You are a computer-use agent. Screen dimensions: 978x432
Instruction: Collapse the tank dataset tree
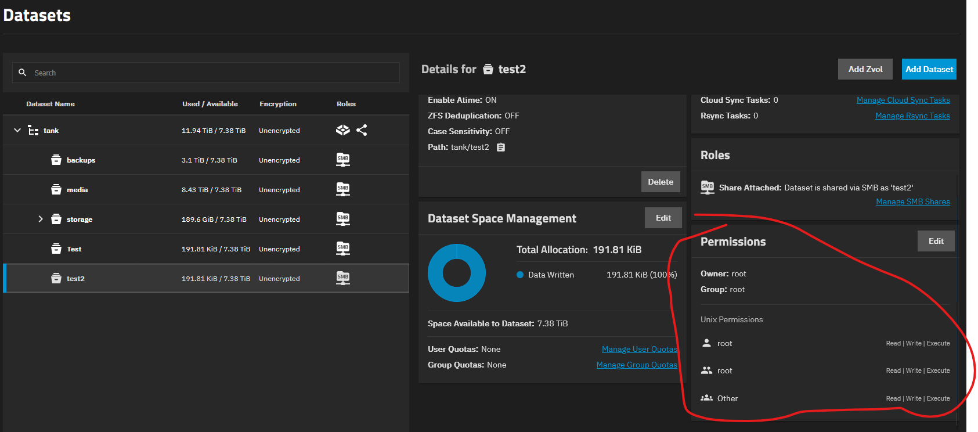pos(17,131)
